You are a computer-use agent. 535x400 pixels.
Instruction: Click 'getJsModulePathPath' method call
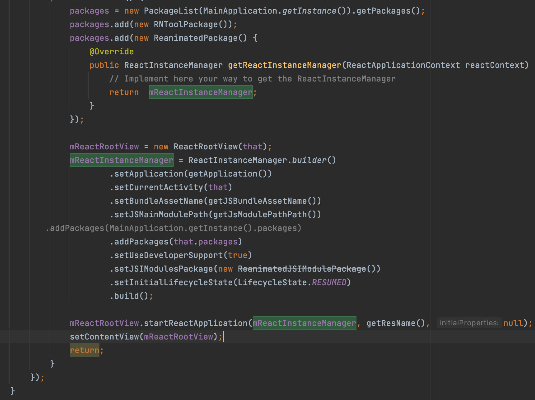coord(260,215)
